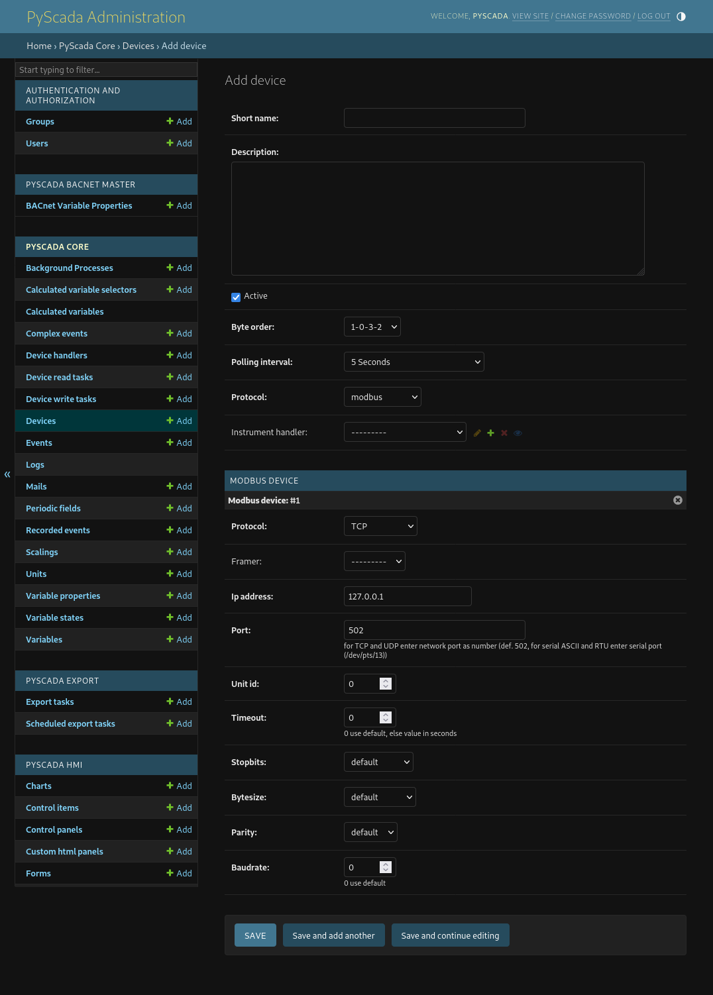Image resolution: width=713 pixels, height=995 pixels.
Task: Add a Variable state
Action: coord(179,618)
